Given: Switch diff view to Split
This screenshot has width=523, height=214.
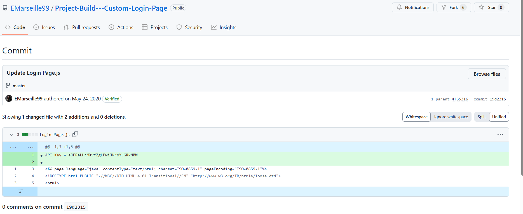Looking at the screenshot, I should (x=481, y=117).
